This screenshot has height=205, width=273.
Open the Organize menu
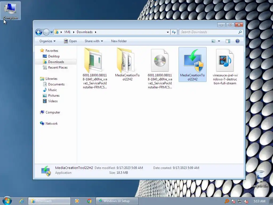click(47, 41)
